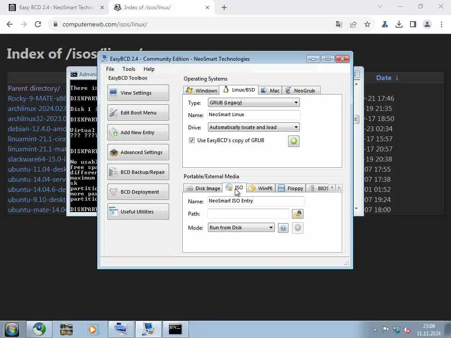The height and width of the screenshot is (338, 451).
Task: Open Edit Boot Menu section
Action: pos(138,112)
